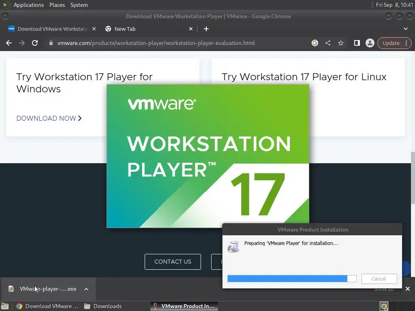The image size is (415, 311).
Task: Click the Parrot logo icon in top panel
Action: [x=6, y=5]
